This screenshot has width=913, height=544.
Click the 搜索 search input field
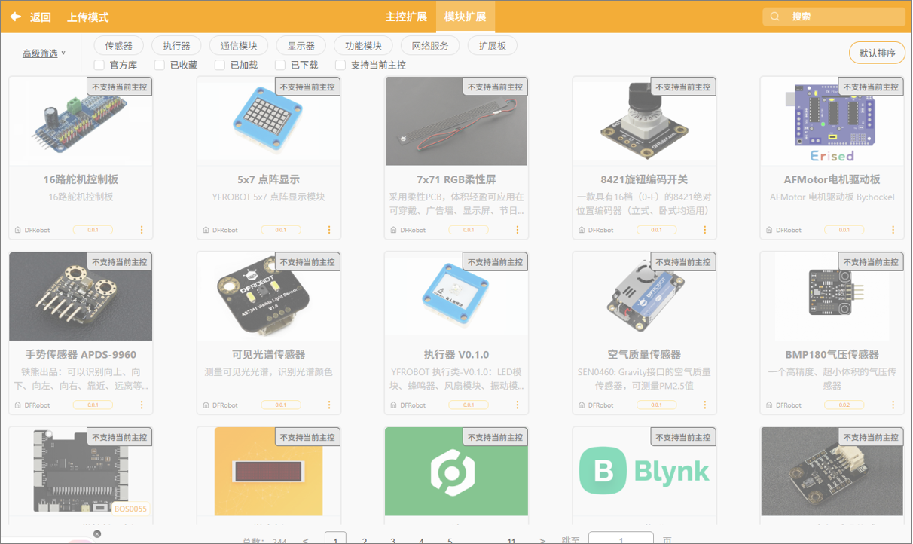click(844, 17)
